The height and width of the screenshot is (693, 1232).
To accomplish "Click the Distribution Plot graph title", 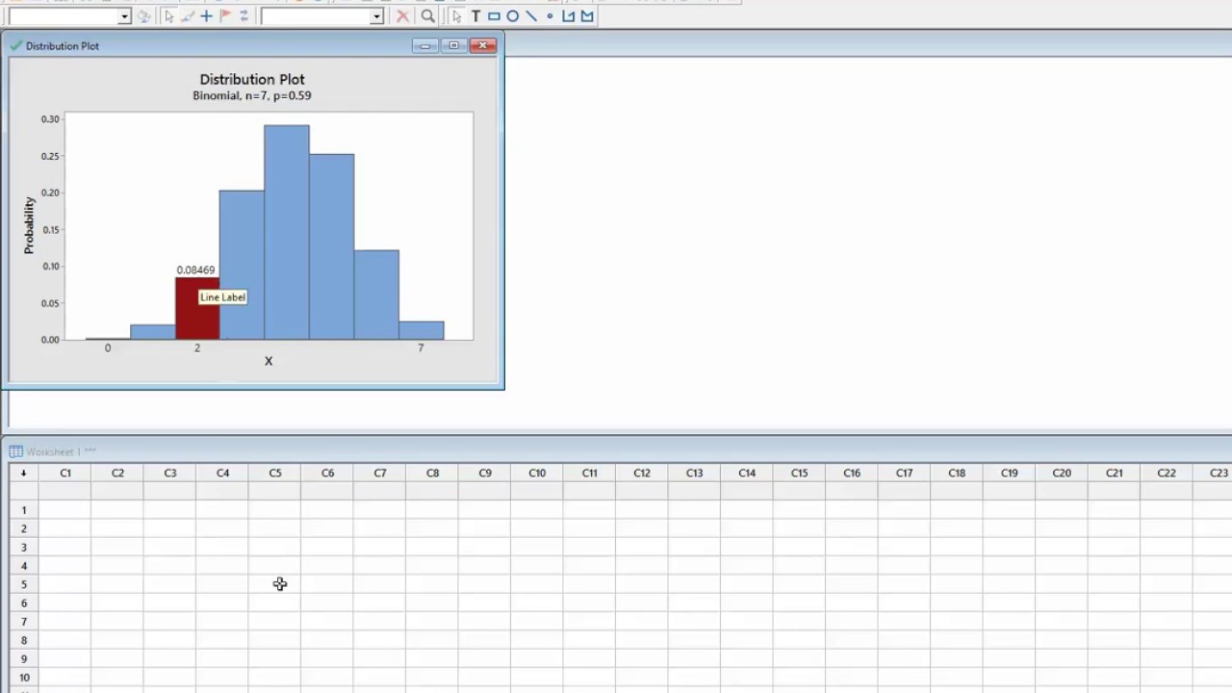I will (x=252, y=79).
